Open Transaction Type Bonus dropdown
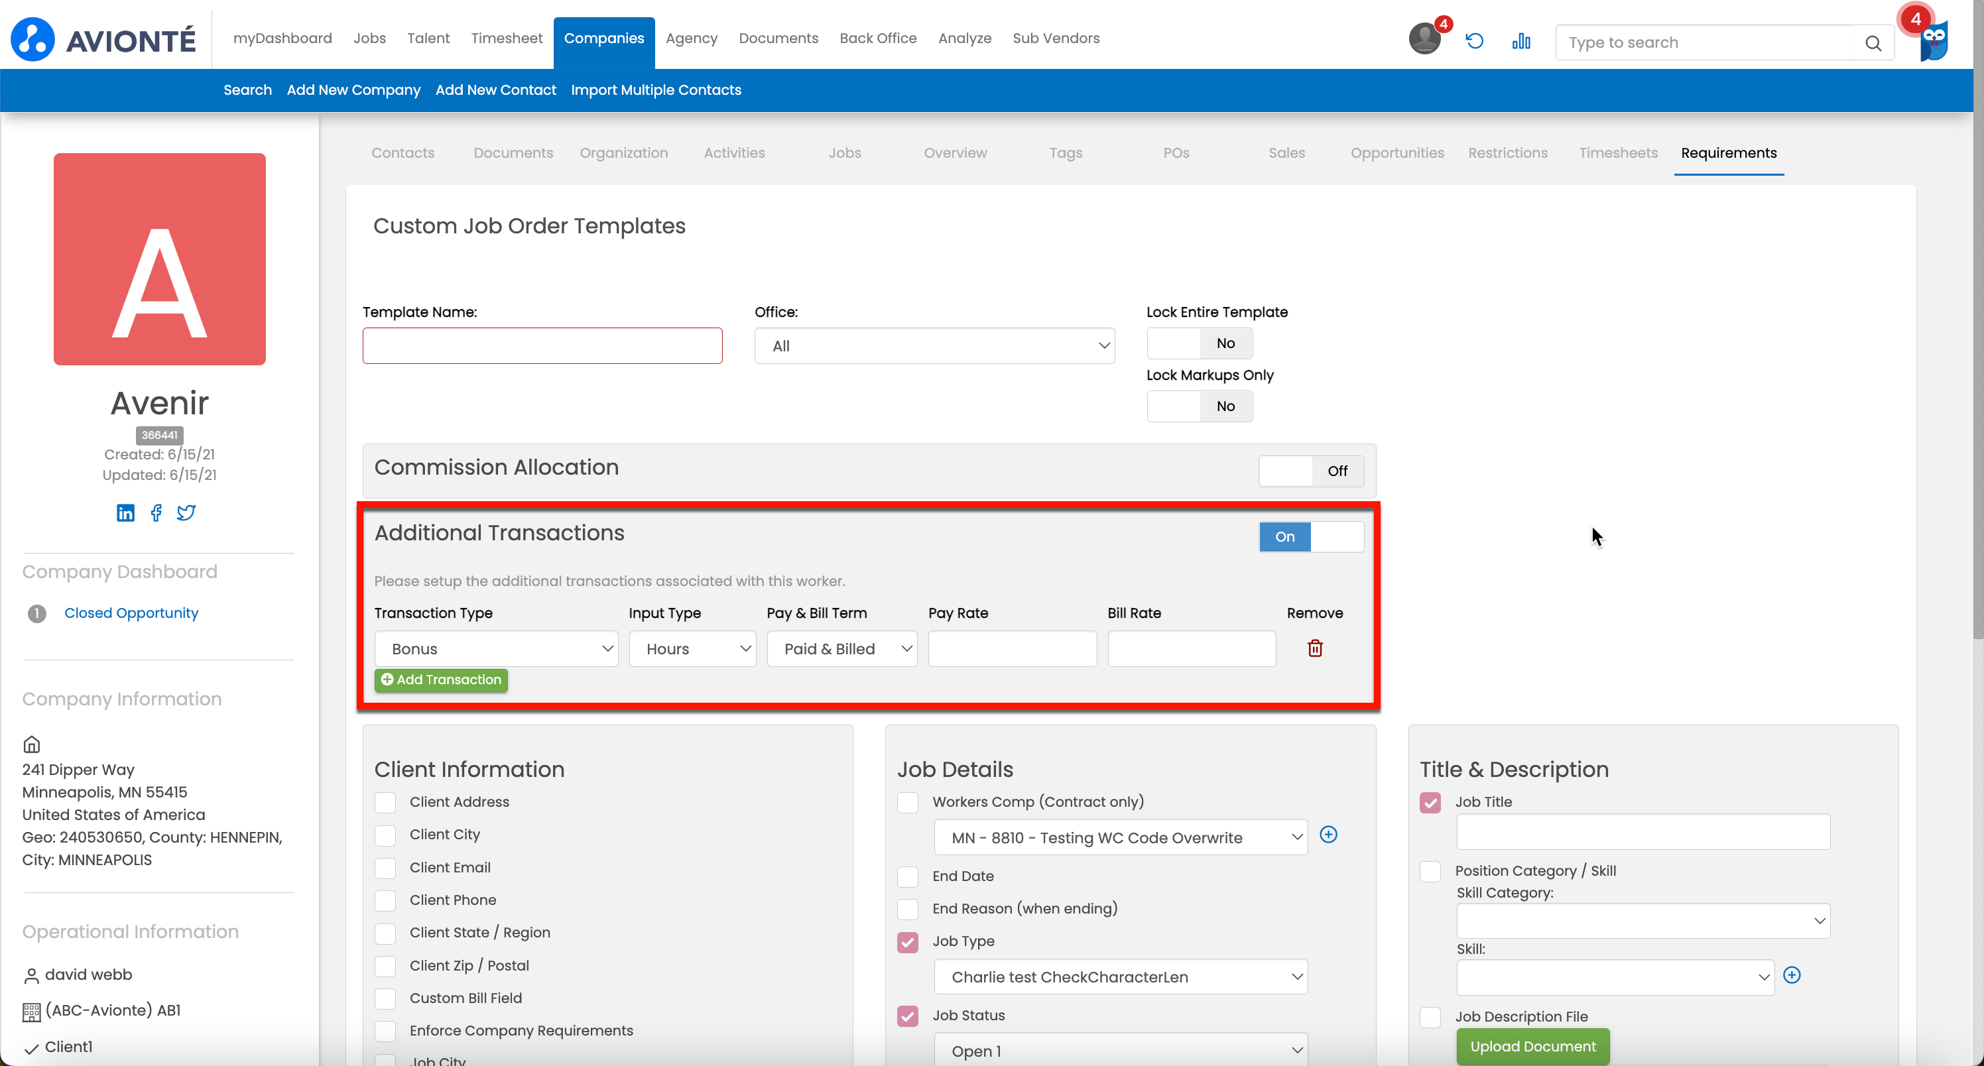This screenshot has height=1066, width=1984. tap(496, 648)
